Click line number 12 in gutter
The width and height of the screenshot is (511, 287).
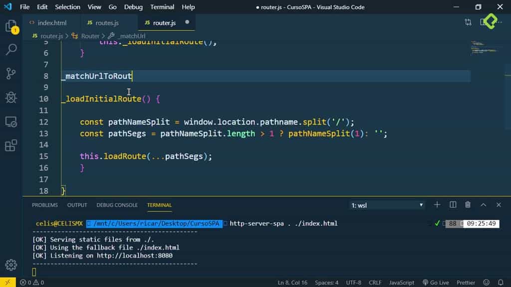tap(44, 122)
